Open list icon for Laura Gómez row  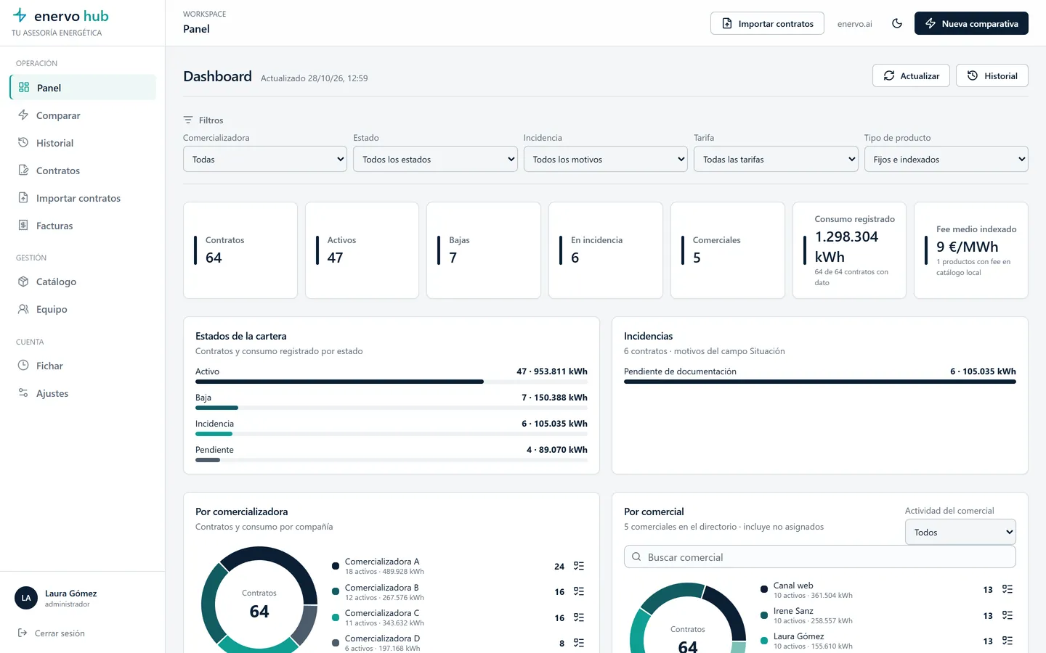point(1008,641)
